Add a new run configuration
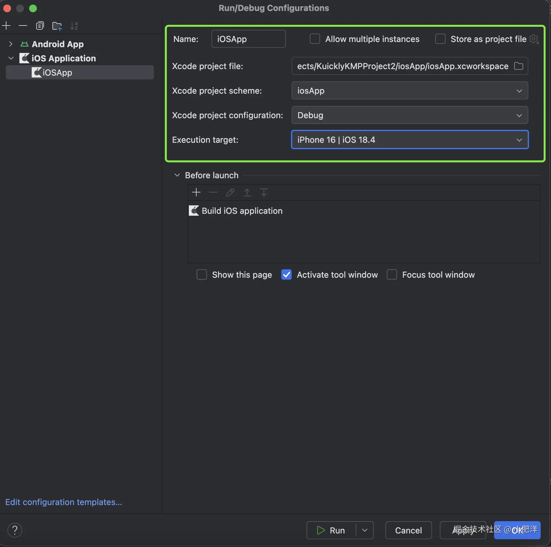 pyautogui.click(x=6, y=26)
